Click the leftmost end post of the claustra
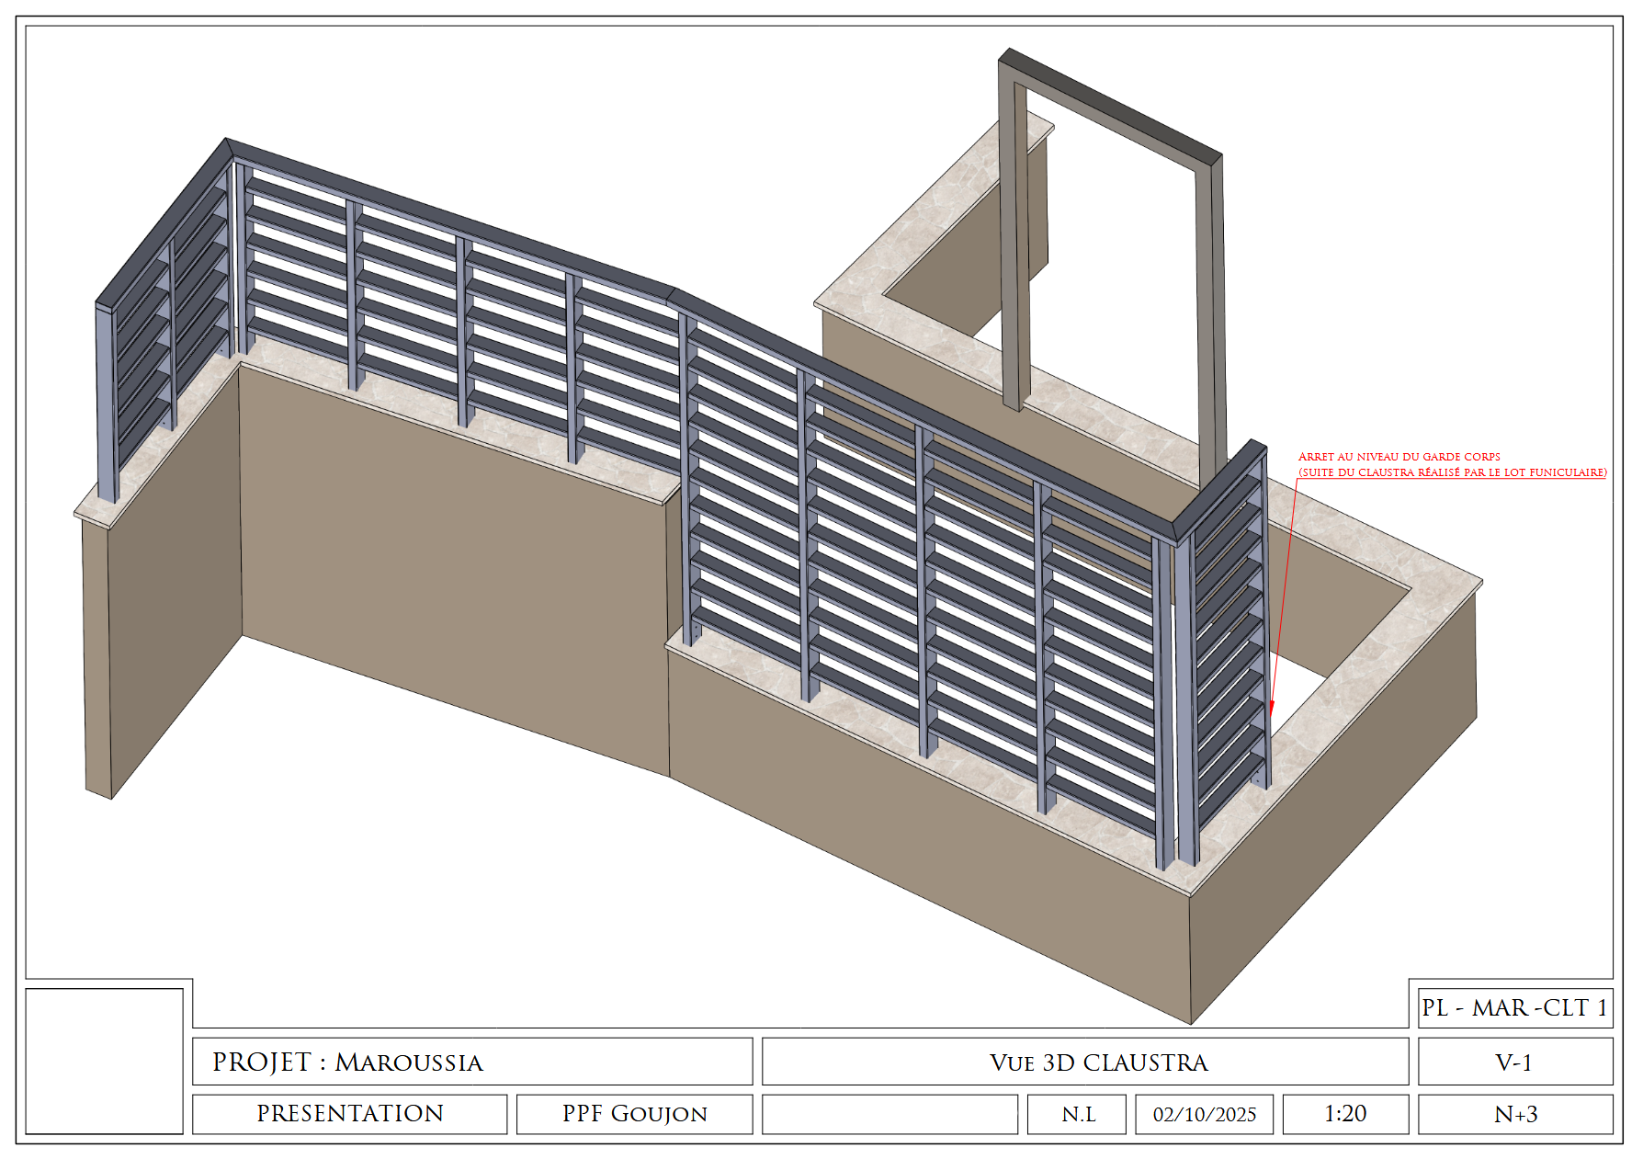The width and height of the screenshot is (1643, 1159). [x=108, y=404]
